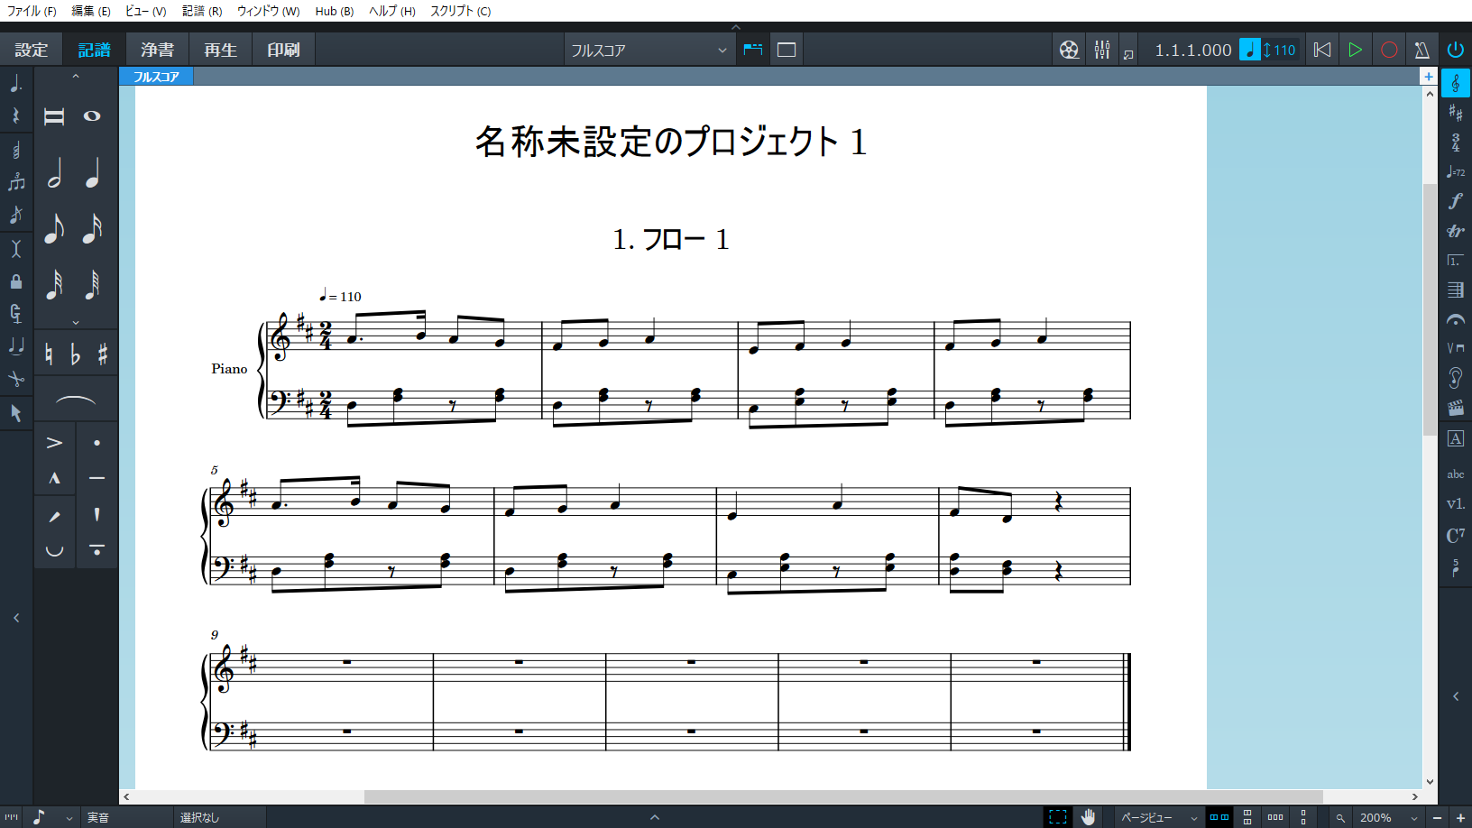Zoom in with the plus button
1472x828 pixels.
(1460, 817)
